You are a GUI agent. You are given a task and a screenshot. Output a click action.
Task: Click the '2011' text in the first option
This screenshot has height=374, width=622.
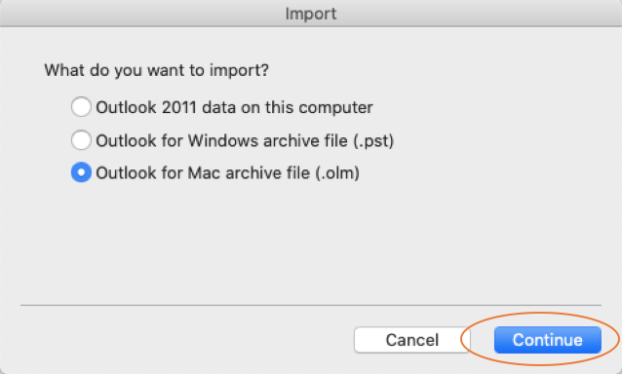(179, 107)
